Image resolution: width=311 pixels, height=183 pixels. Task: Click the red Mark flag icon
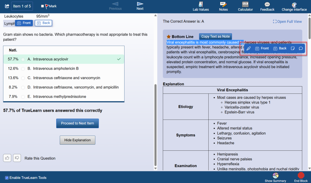46,6
